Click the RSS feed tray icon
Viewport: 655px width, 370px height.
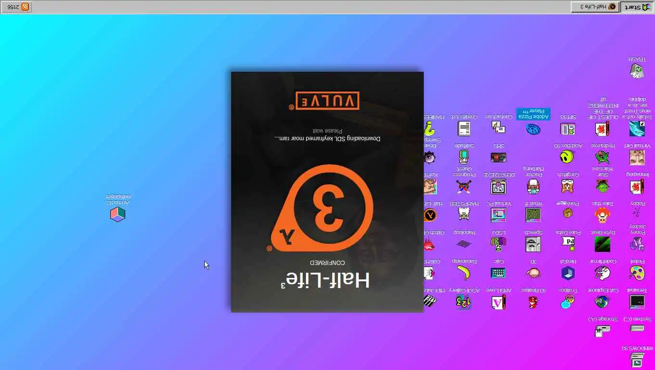25,7
